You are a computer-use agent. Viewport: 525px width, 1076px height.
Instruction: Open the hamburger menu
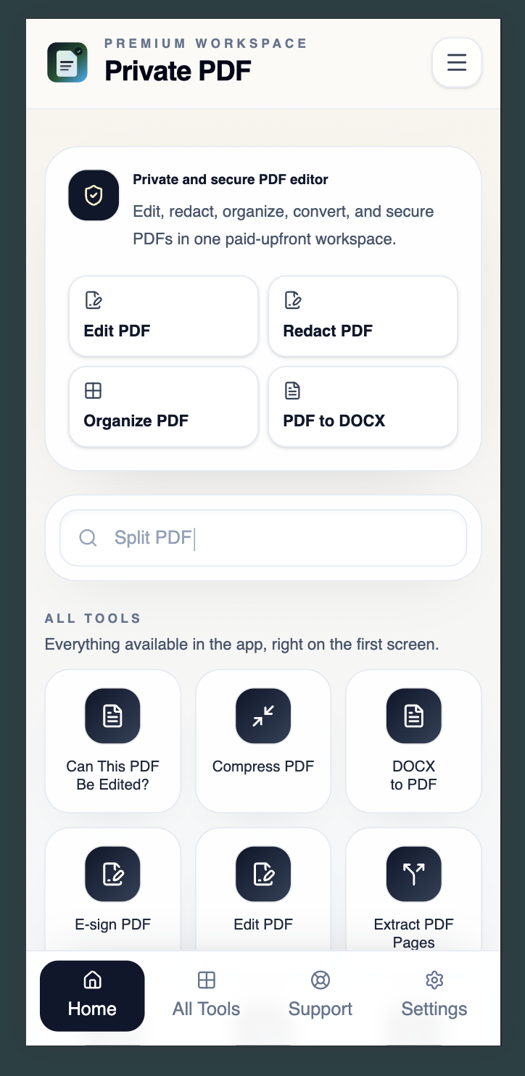(457, 62)
